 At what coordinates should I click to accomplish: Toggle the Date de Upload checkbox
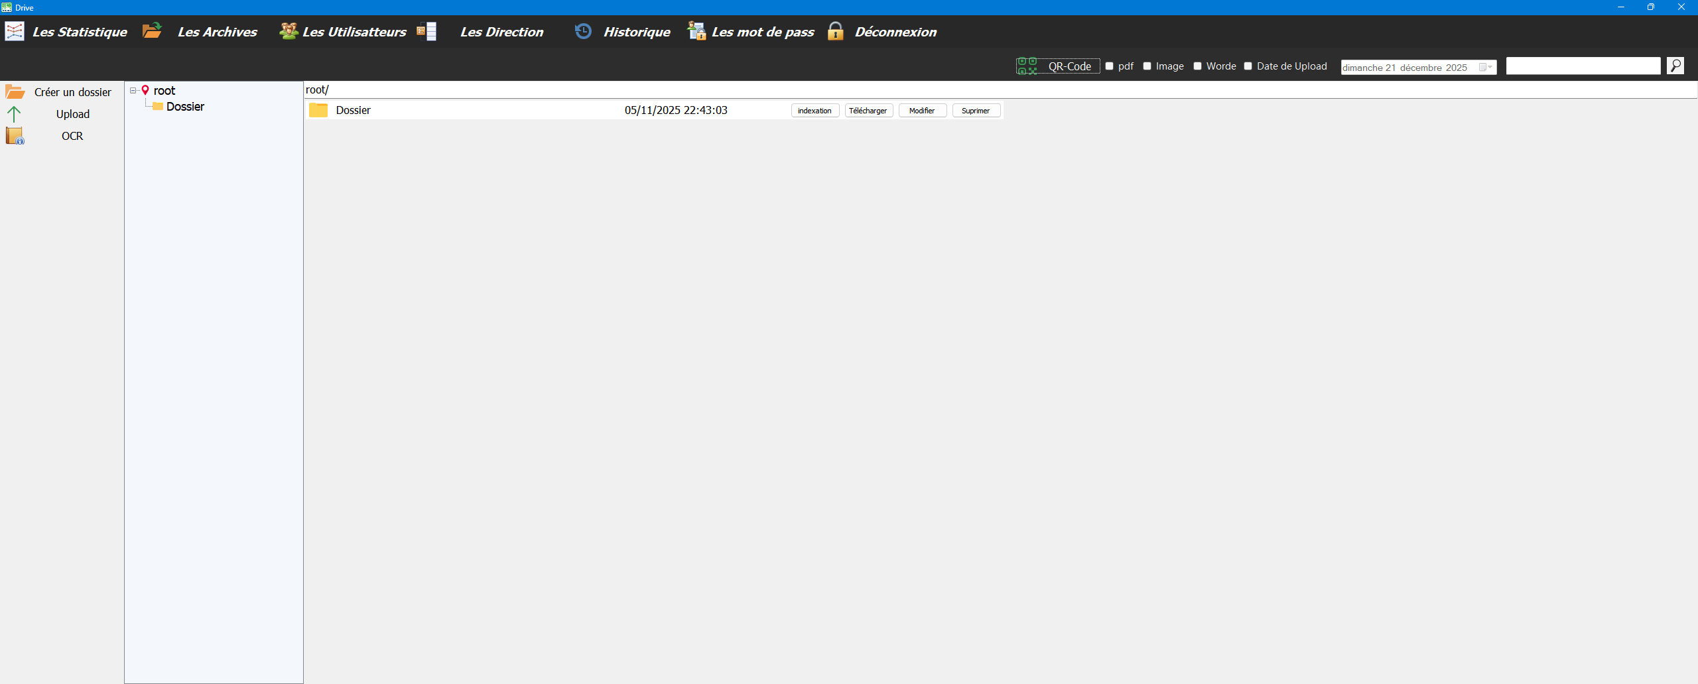point(1248,66)
